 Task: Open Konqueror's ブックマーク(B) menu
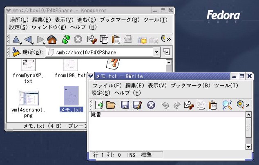tap(120, 20)
